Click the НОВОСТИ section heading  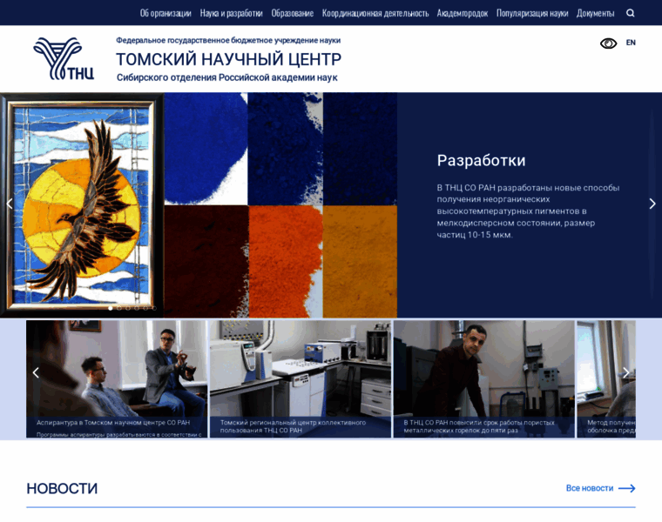pos(62,488)
